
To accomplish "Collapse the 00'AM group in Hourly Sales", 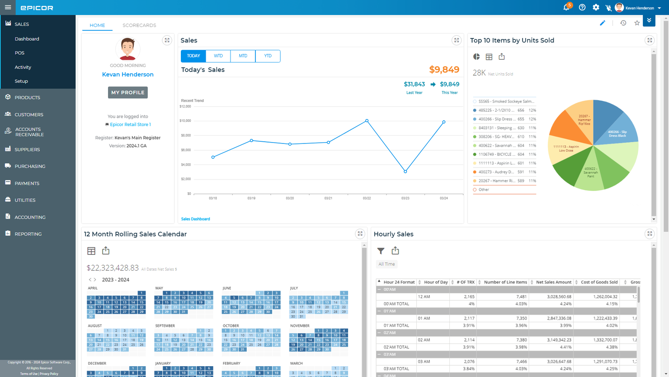I will tap(380, 288).
